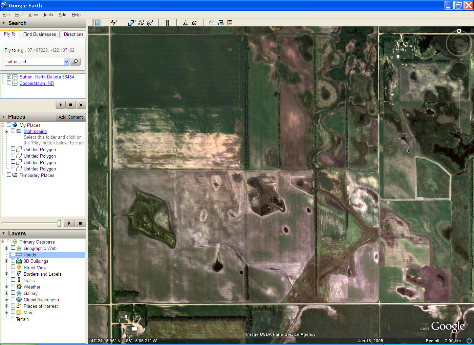
Task: Expand the Borders and Labels layer
Action: coord(6,274)
